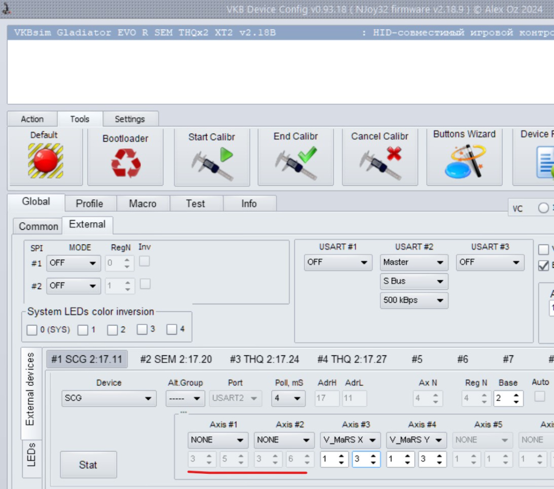Open Axis #4 V_MaRS Y dropdown
Image resolution: width=554 pixels, height=489 pixels.
[x=416, y=440]
